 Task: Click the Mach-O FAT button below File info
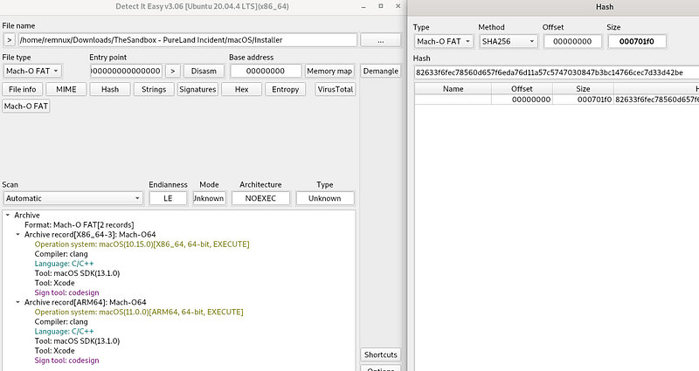coord(26,106)
